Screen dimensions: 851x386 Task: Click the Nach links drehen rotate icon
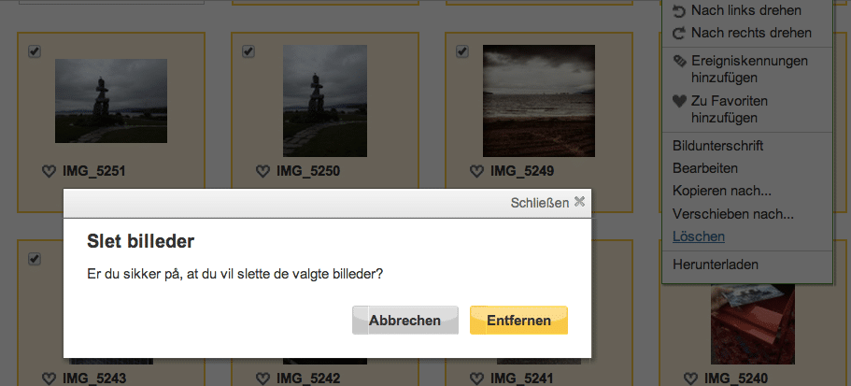pos(679,11)
